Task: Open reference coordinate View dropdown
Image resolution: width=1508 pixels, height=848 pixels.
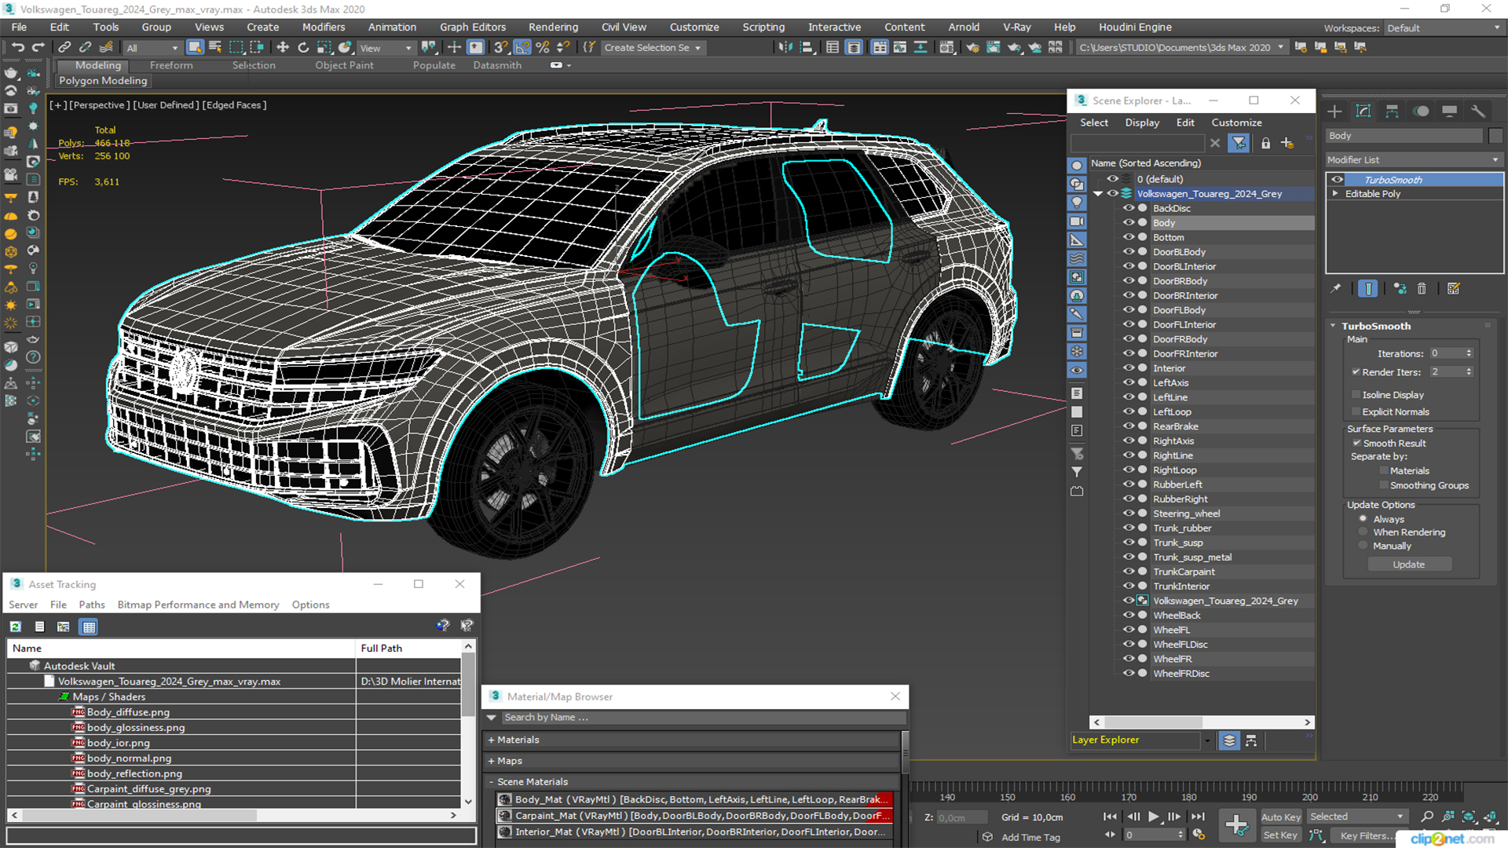Action: click(x=385, y=48)
